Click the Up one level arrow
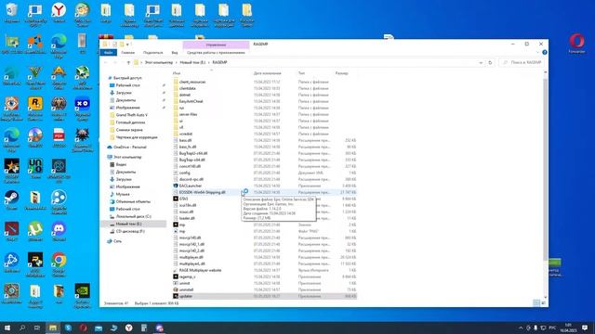595x334 pixels. pos(128,62)
